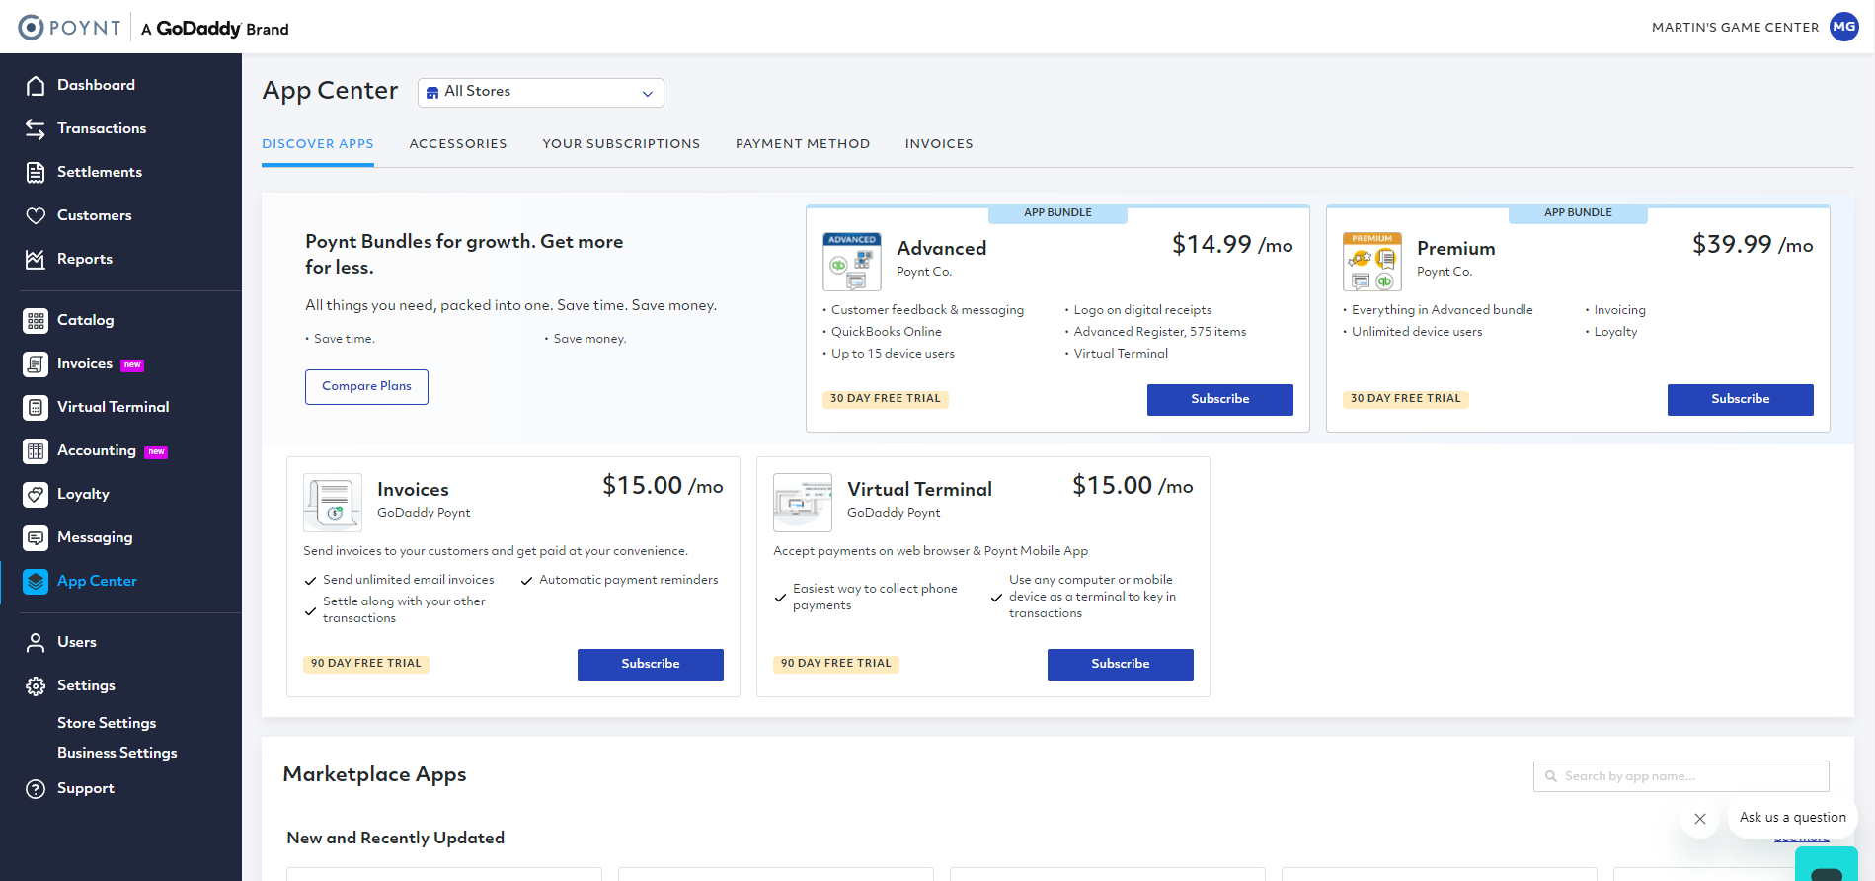Click New and Recently Updated heading

(395, 839)
